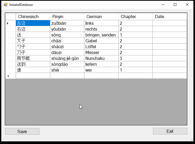Screen dimensions: 195x144
Task: Select the pinyin cell 'shuāng jié gùn'
Action: pos(67,58)
